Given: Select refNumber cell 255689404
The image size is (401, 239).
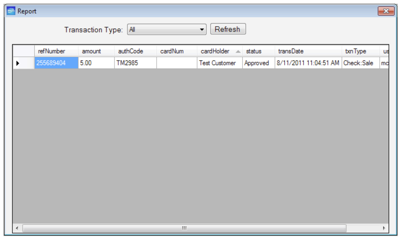Looking at the screenshot, I should point(56,63).
